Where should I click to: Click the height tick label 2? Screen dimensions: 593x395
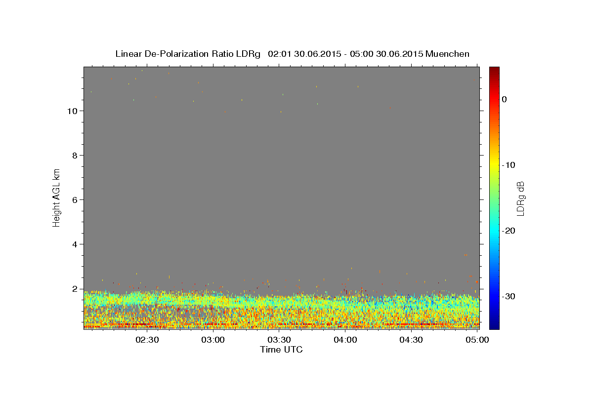[74, 289]
